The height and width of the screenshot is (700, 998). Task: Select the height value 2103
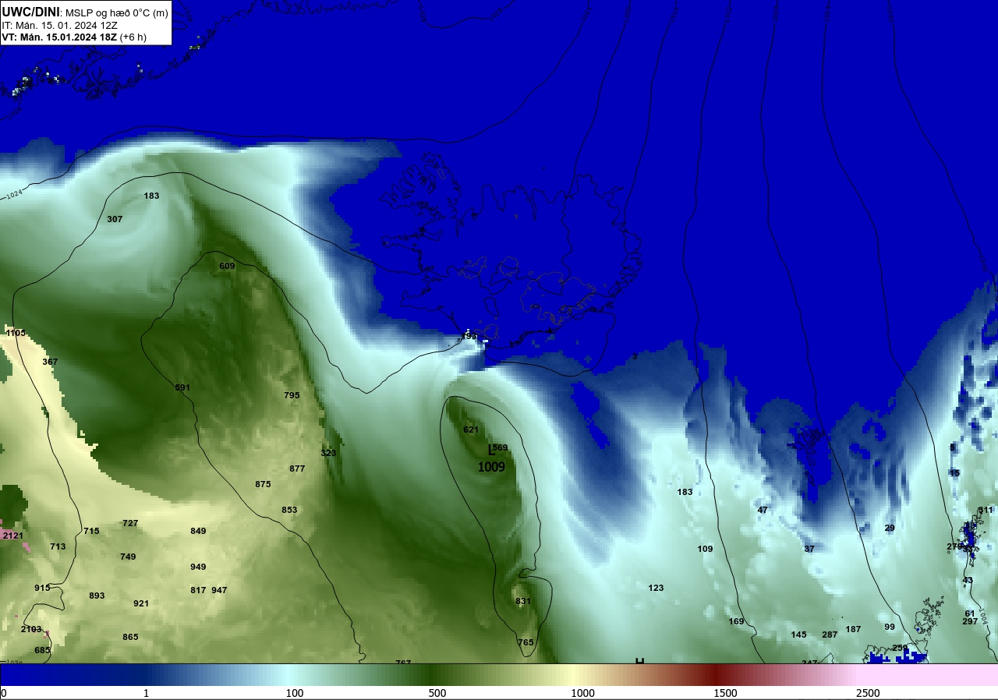(x=31, y=629)
